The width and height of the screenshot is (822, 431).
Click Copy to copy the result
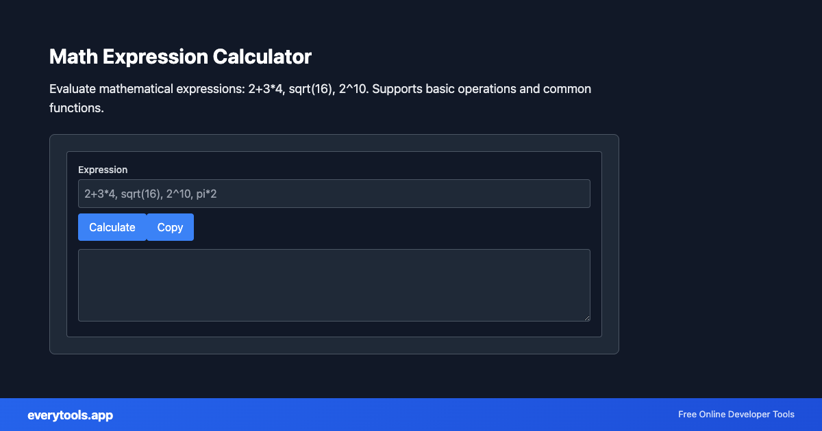click(170, 226)
